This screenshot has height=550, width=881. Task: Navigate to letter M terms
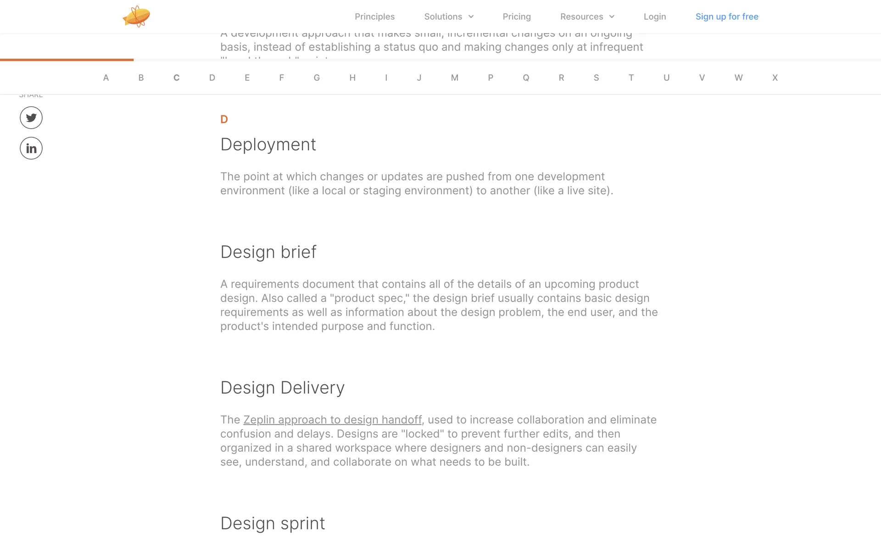454,78
